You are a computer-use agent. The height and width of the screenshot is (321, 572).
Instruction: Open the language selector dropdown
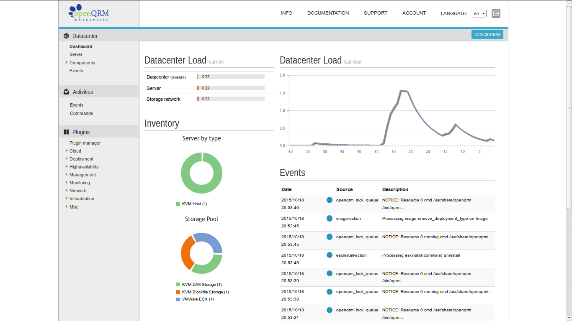(x=479, y=13)
